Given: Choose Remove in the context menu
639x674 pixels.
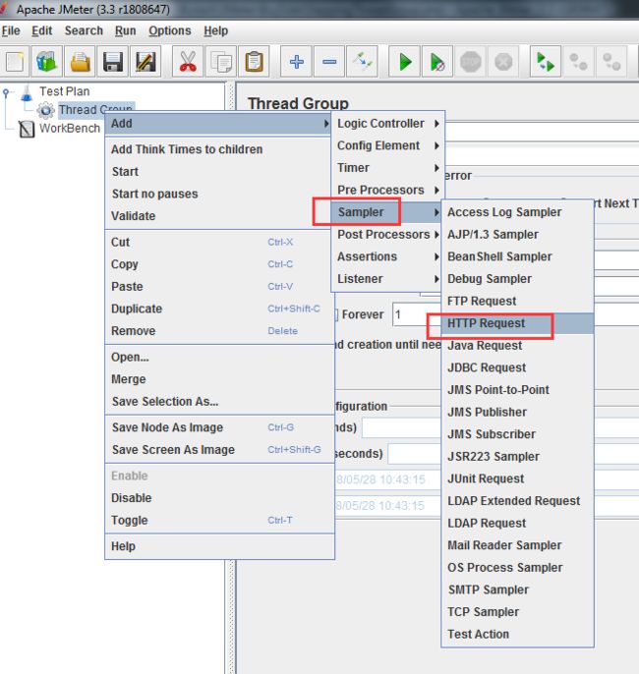Looking at the screenshot, I should [220, 331].
